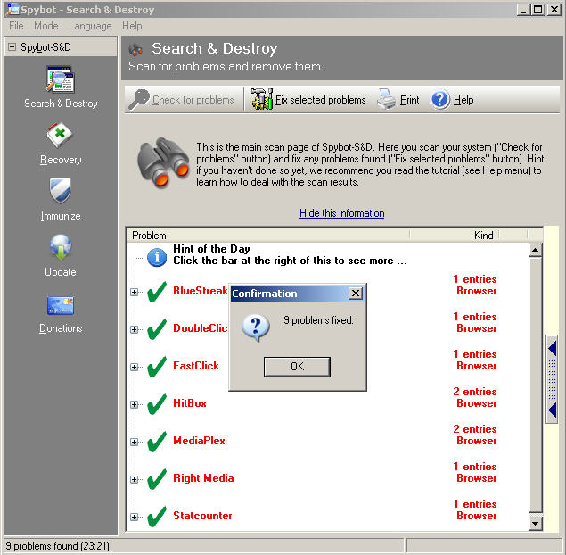Image resolution: width=566 pixels, height=555 pixels.
Task: Click the dotted grip between the blue arrows
Action: [x=552, y=379]
